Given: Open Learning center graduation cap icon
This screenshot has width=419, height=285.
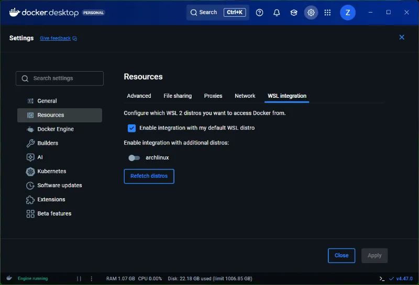Looking at the screenshot, I should (x=294, y=13).
